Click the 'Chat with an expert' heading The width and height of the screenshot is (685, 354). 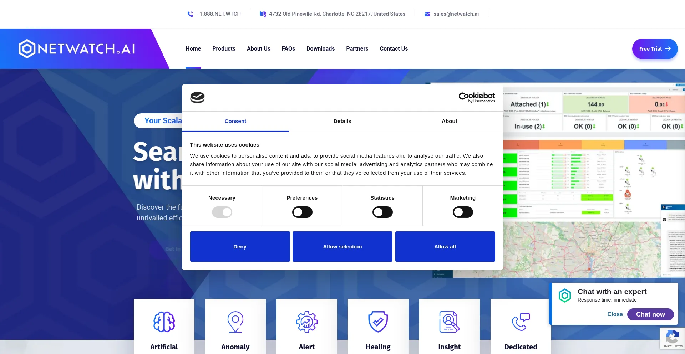[612, 292]
